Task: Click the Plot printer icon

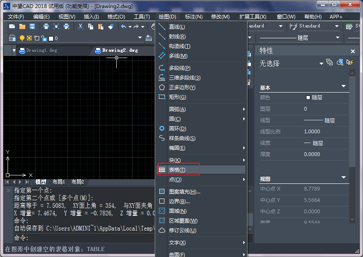Action: (x=46, y=26)
